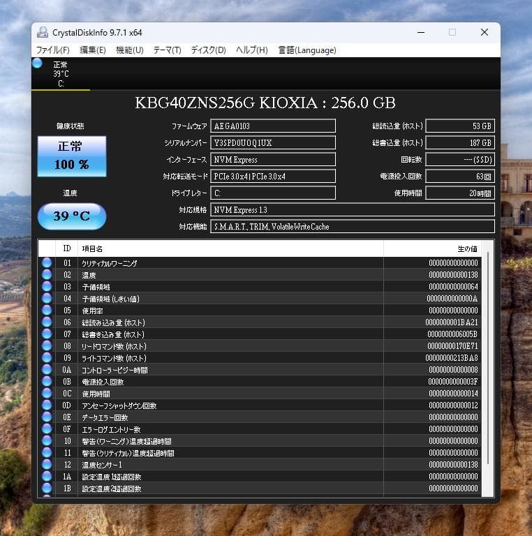Click the ID column header
The width and height of the screenshot is (532, 536).
tap(66, 248)
